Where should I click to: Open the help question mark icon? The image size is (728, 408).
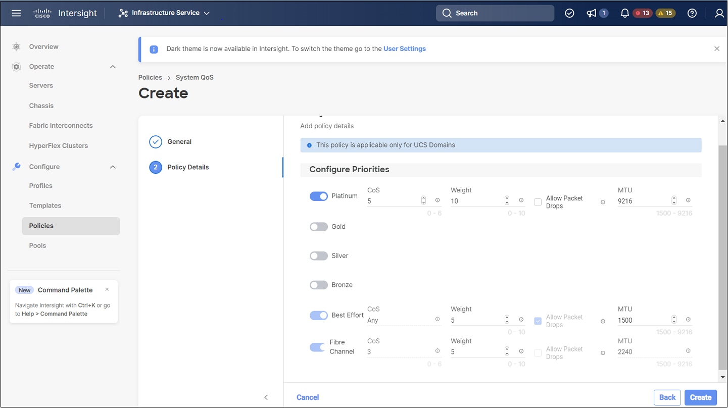[x=692, y=13]
